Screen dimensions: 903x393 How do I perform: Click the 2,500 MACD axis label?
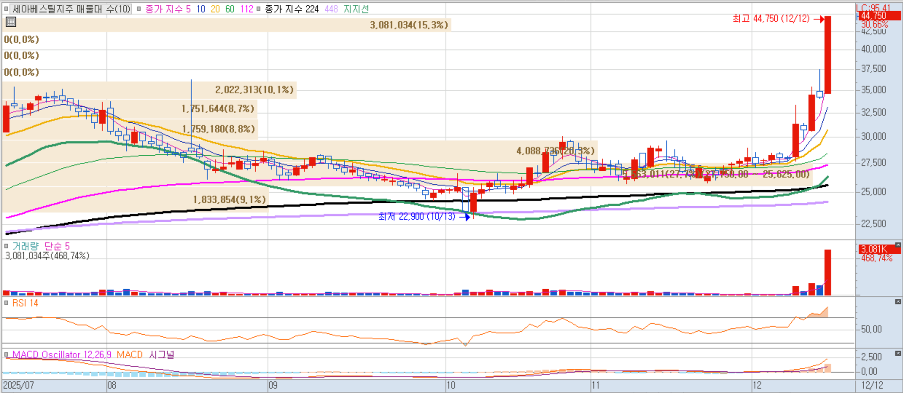point(871,357)
